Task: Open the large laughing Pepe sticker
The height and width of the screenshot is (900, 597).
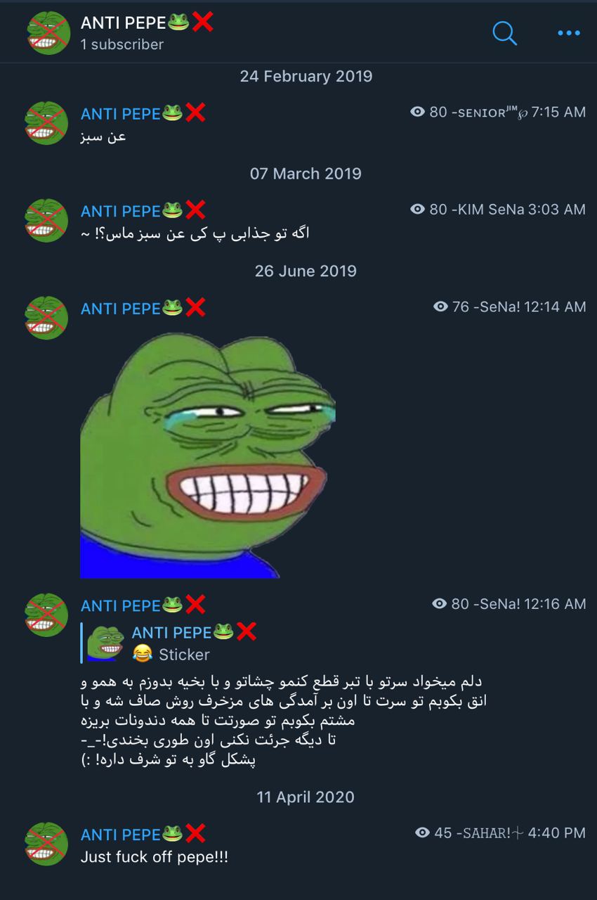Action: (208, 455)
